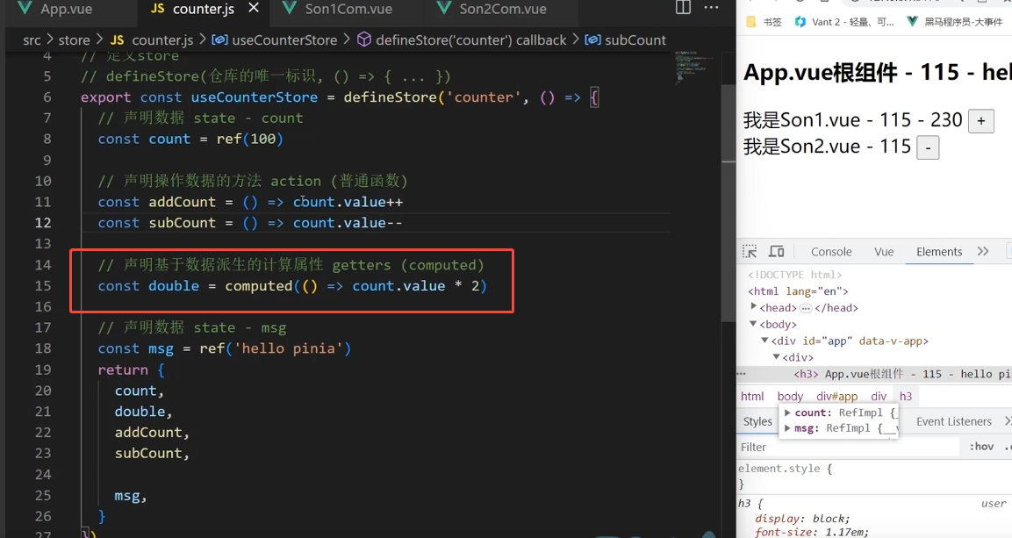Screen dimensions: 1012x538
Task: Toggle the device toolbar icon in DevTools
Action: pos(777,252)
